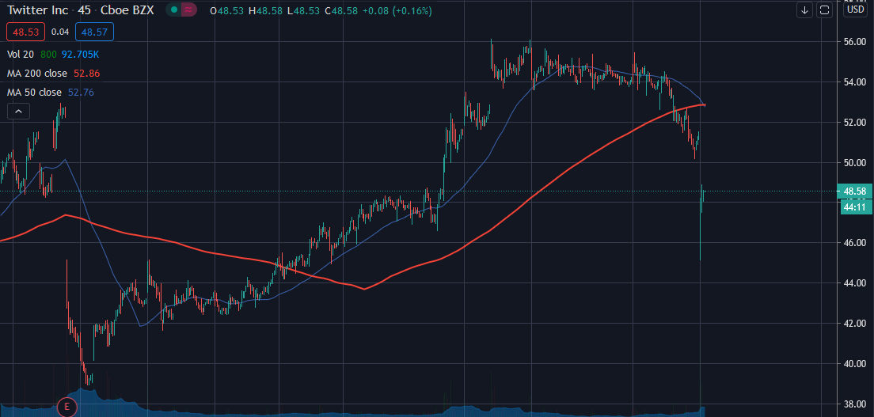Click the 44:11 bar countdown label

pyautogui.click(x=853, y=207)
